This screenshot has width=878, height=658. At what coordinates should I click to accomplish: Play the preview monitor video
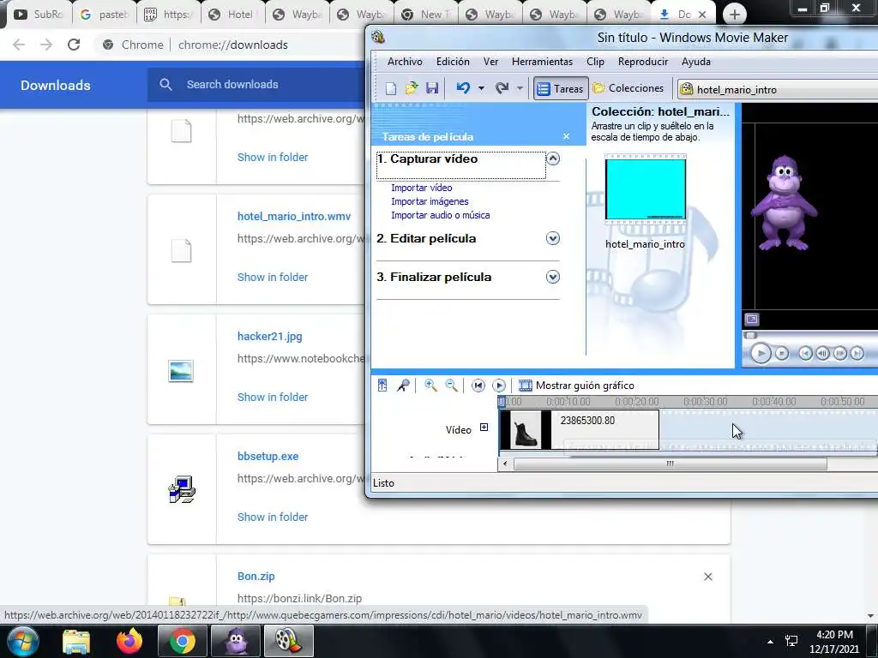tap(761, 353)
